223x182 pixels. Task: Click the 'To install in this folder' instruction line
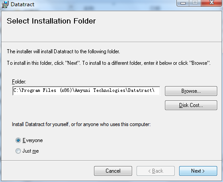109,63
